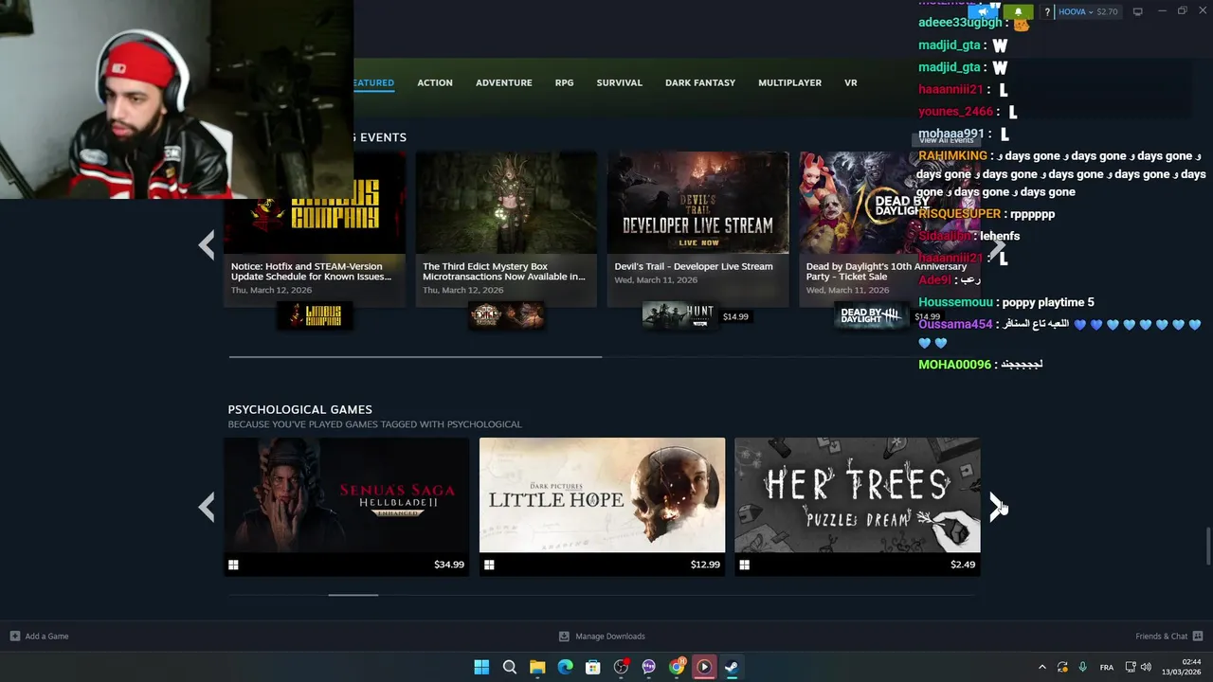Screen dimensions: 1213x682
Task: Click the Manage Downloads icon
Action: 564,637
